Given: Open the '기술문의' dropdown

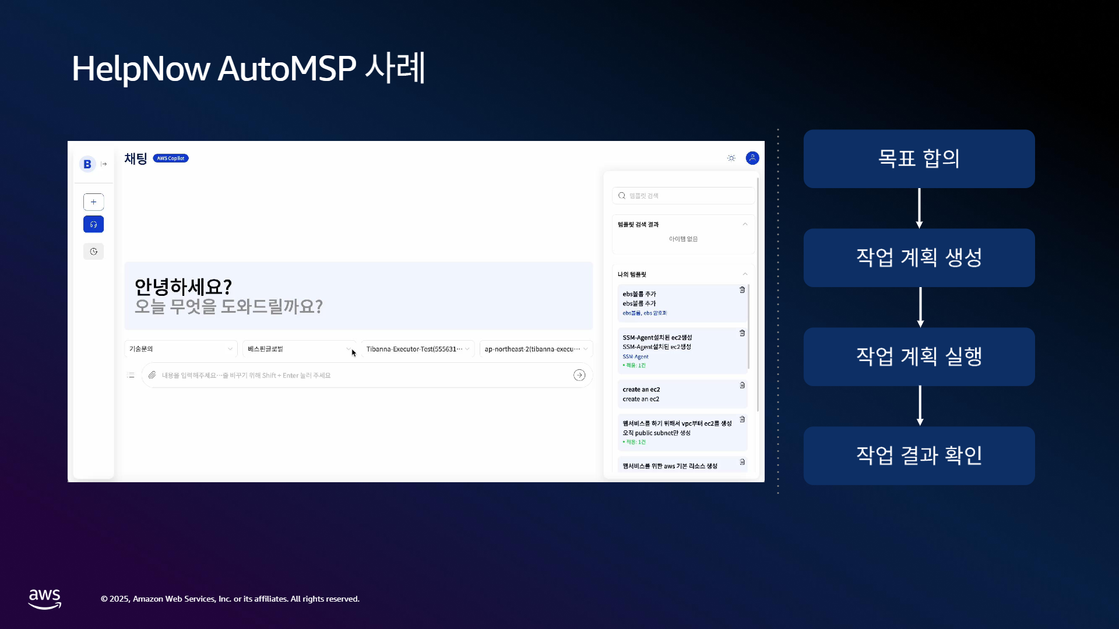Looking at the screenshot, I should pos(181,349).
